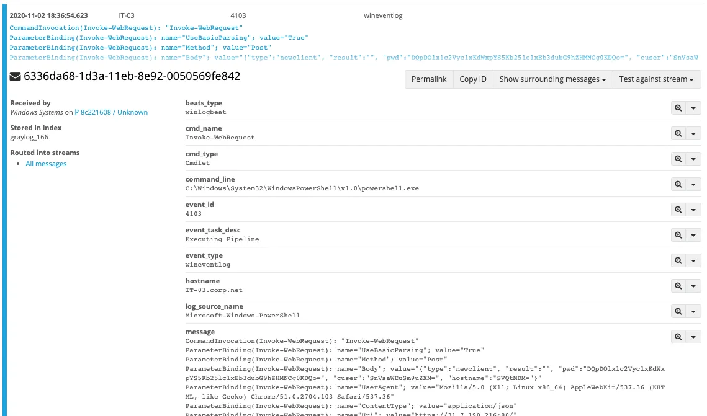Click the Cmdlet value under cmd_type
Image resolution: width=707 pixels, height=416 pixels.
point(197,163)
